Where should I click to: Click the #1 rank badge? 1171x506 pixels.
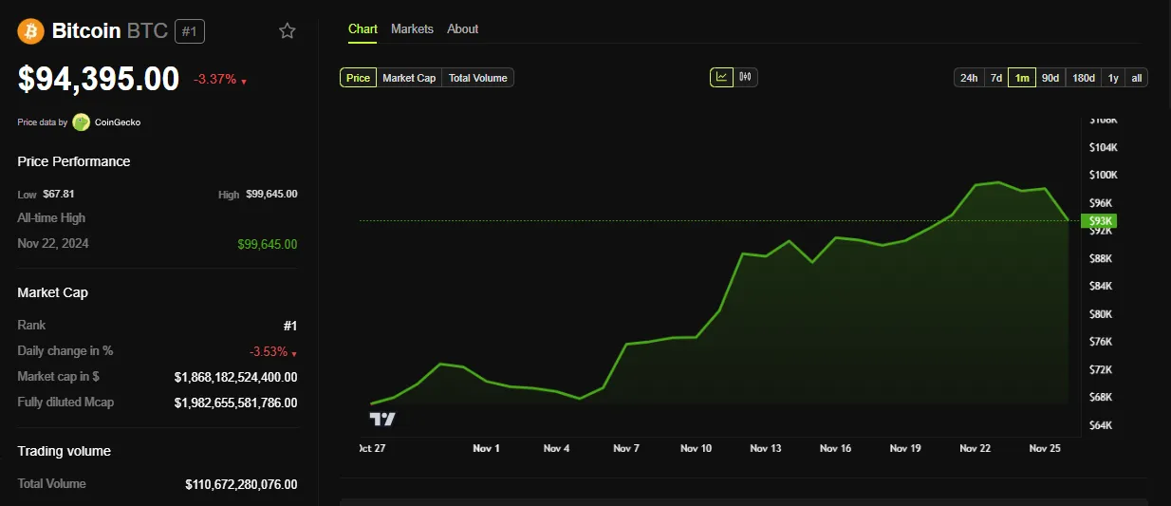coord(189,31)
